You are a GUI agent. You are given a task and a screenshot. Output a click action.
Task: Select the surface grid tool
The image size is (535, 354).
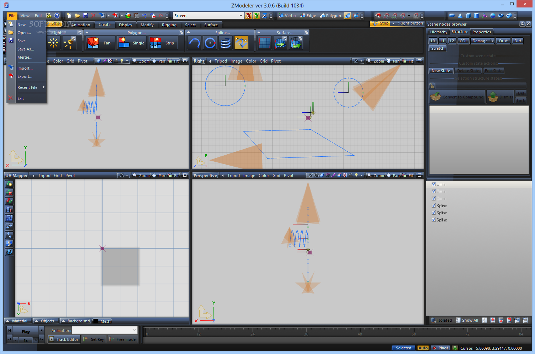click(x=264, y=43)
